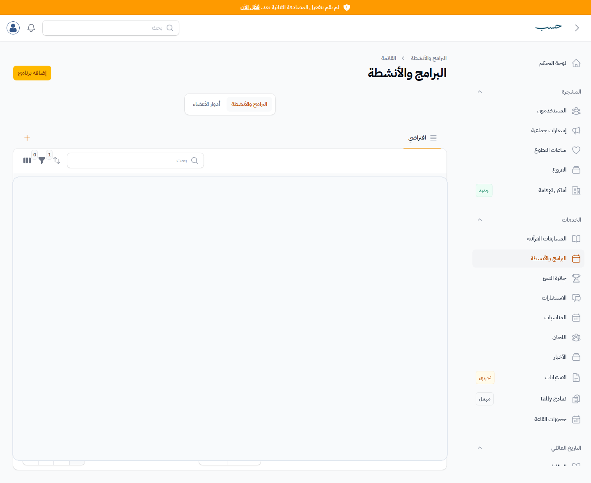
Task: Open الاستشارات chat icon
Action: click(x=576, y=298)
